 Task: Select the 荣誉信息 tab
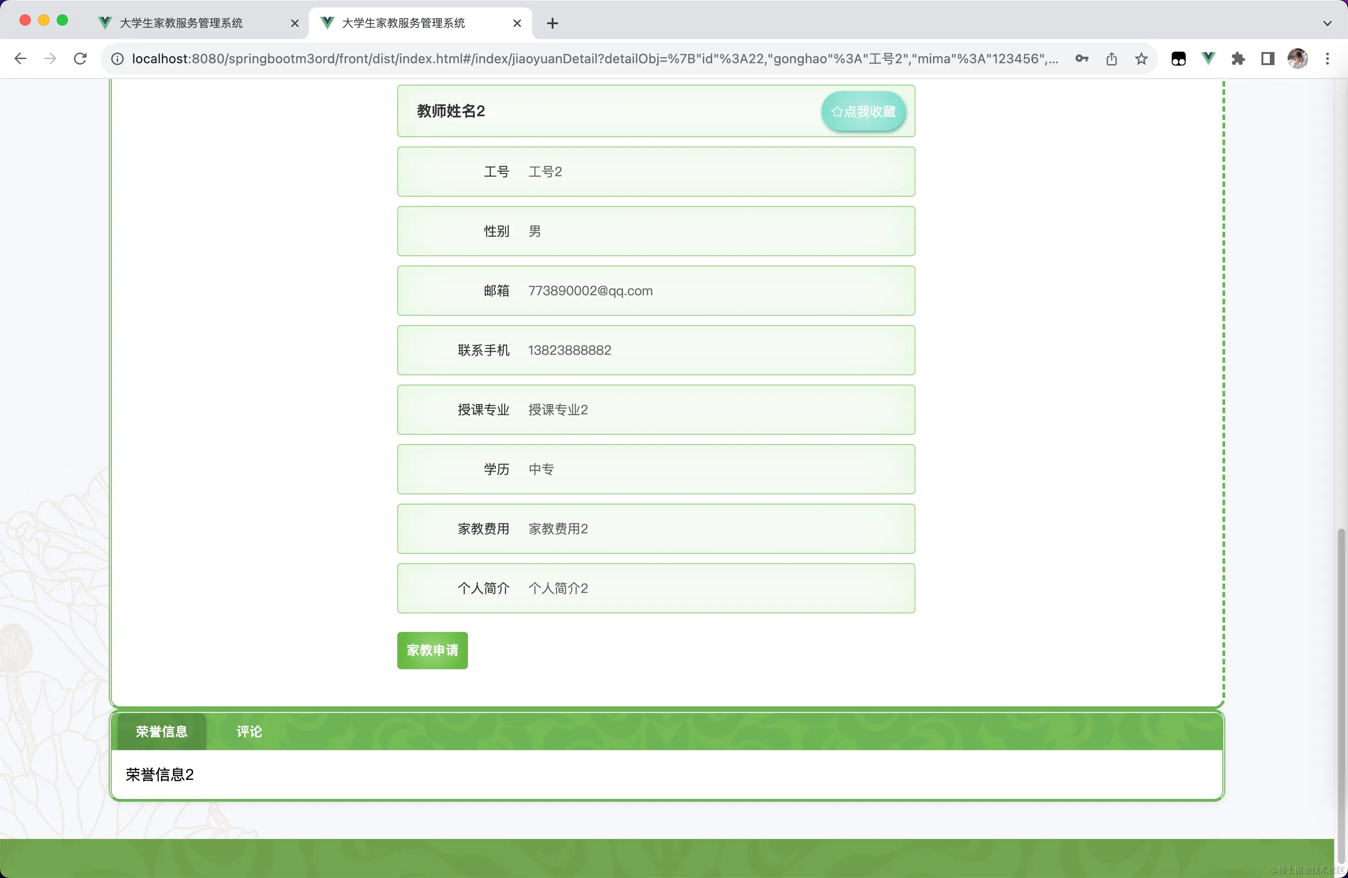coord(161,732)
